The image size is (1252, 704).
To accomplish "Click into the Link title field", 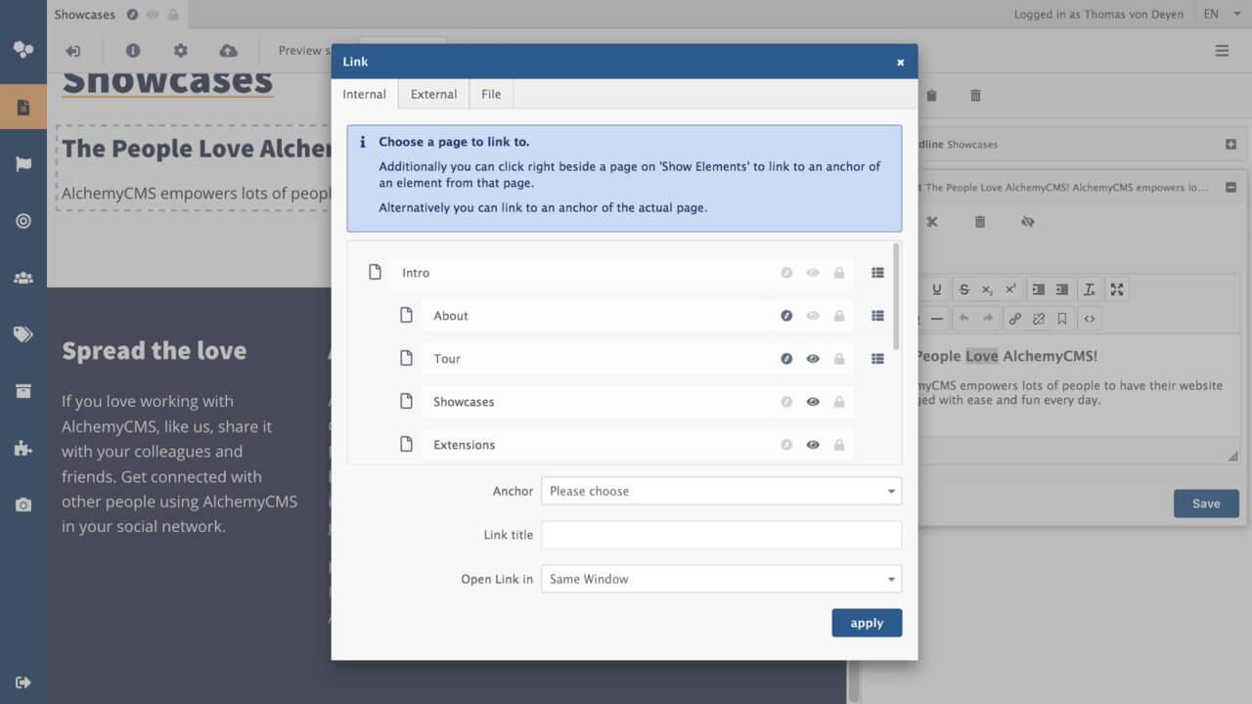I will 722,535.
